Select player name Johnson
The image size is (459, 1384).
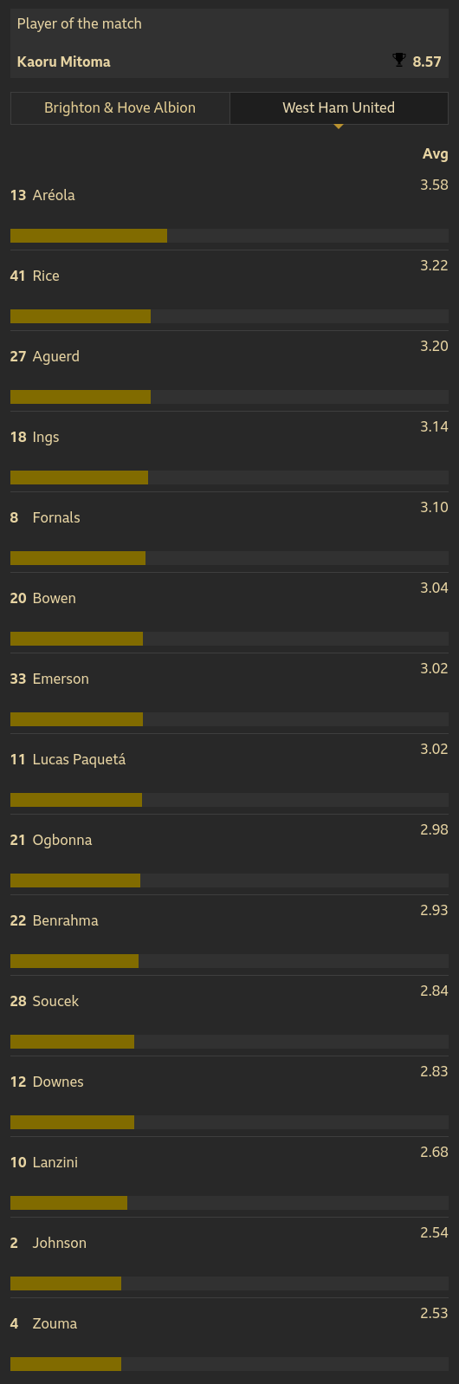point(60,1243)
